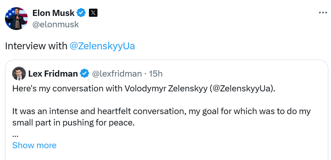Click Elon Musk's profile avatar

coord(16,18)
